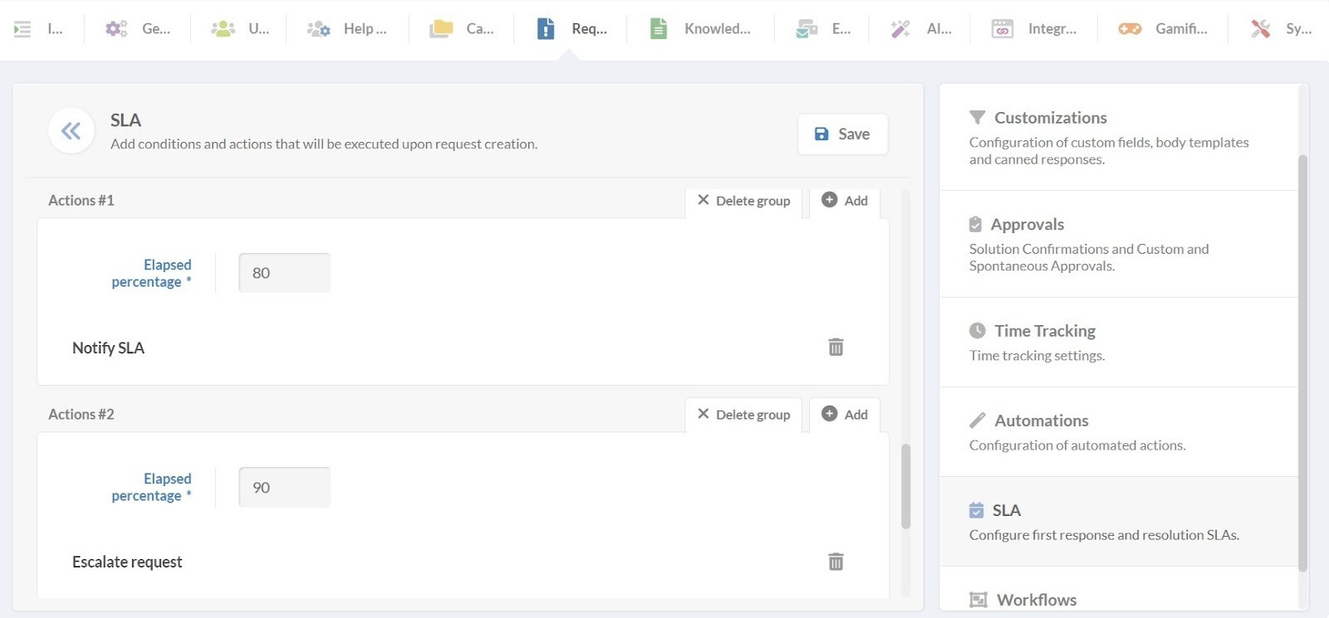Screen dimensions: 1329x618
Task: Add an action to Actions #2
Action: pos(845,415)
